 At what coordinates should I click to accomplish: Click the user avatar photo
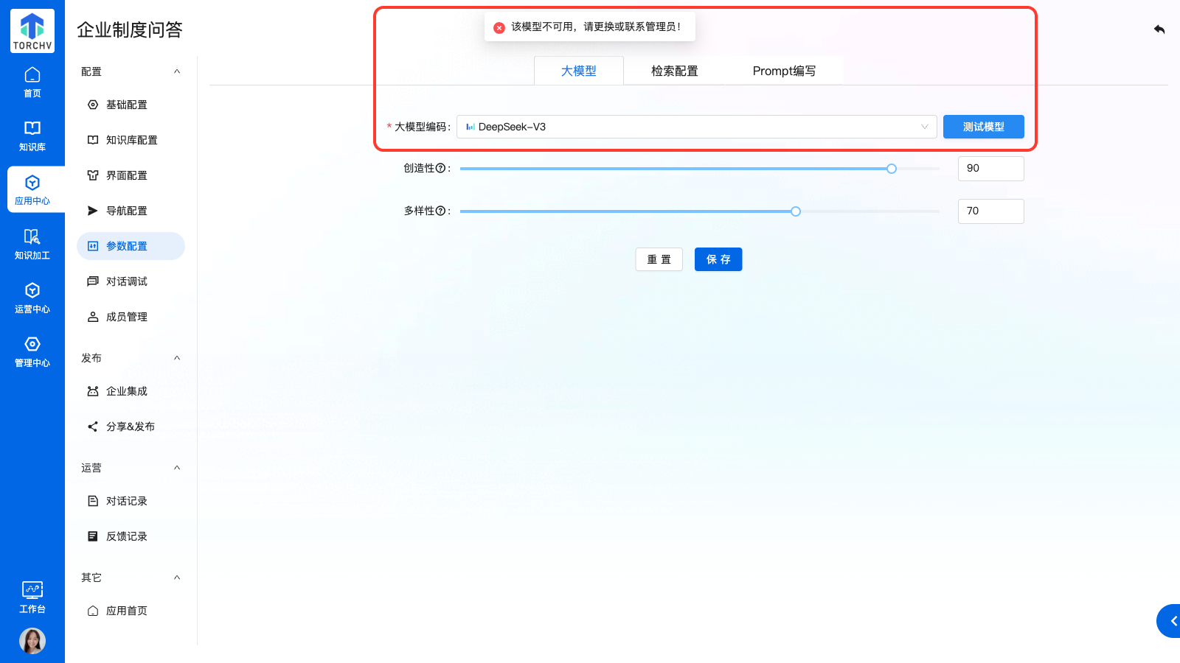coord(32,641)
